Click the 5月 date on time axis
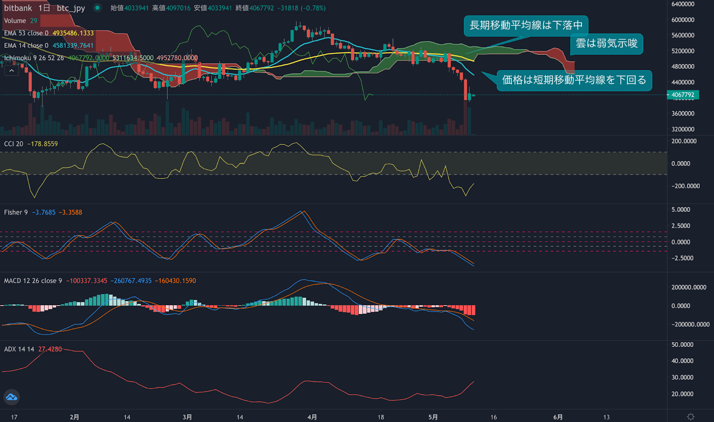The width and height of the screenshot is (714, 422). tap(433, 417)
